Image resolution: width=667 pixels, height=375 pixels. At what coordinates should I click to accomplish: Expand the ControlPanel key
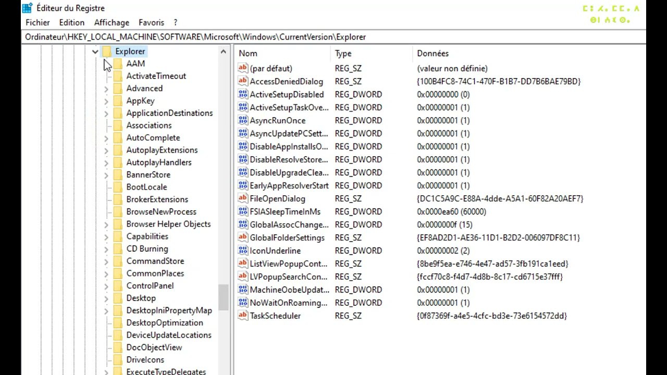point(106,286)
